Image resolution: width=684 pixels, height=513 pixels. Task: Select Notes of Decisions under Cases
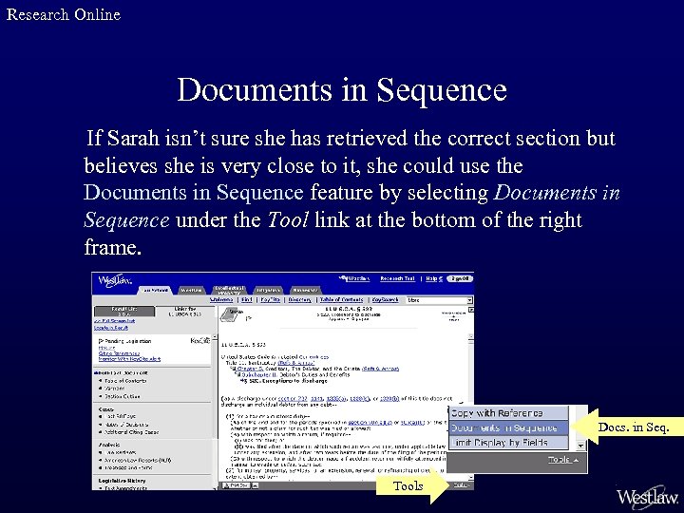pos(126,425)
